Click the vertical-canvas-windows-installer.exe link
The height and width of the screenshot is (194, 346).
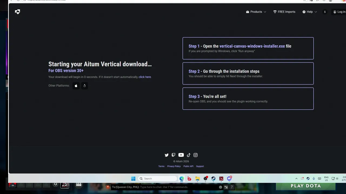pyautogui.click(x=252, y=46)
